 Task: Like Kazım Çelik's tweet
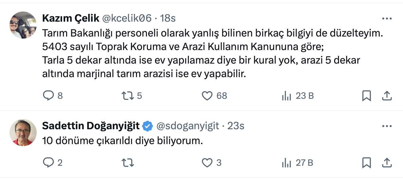pos(207,96)
